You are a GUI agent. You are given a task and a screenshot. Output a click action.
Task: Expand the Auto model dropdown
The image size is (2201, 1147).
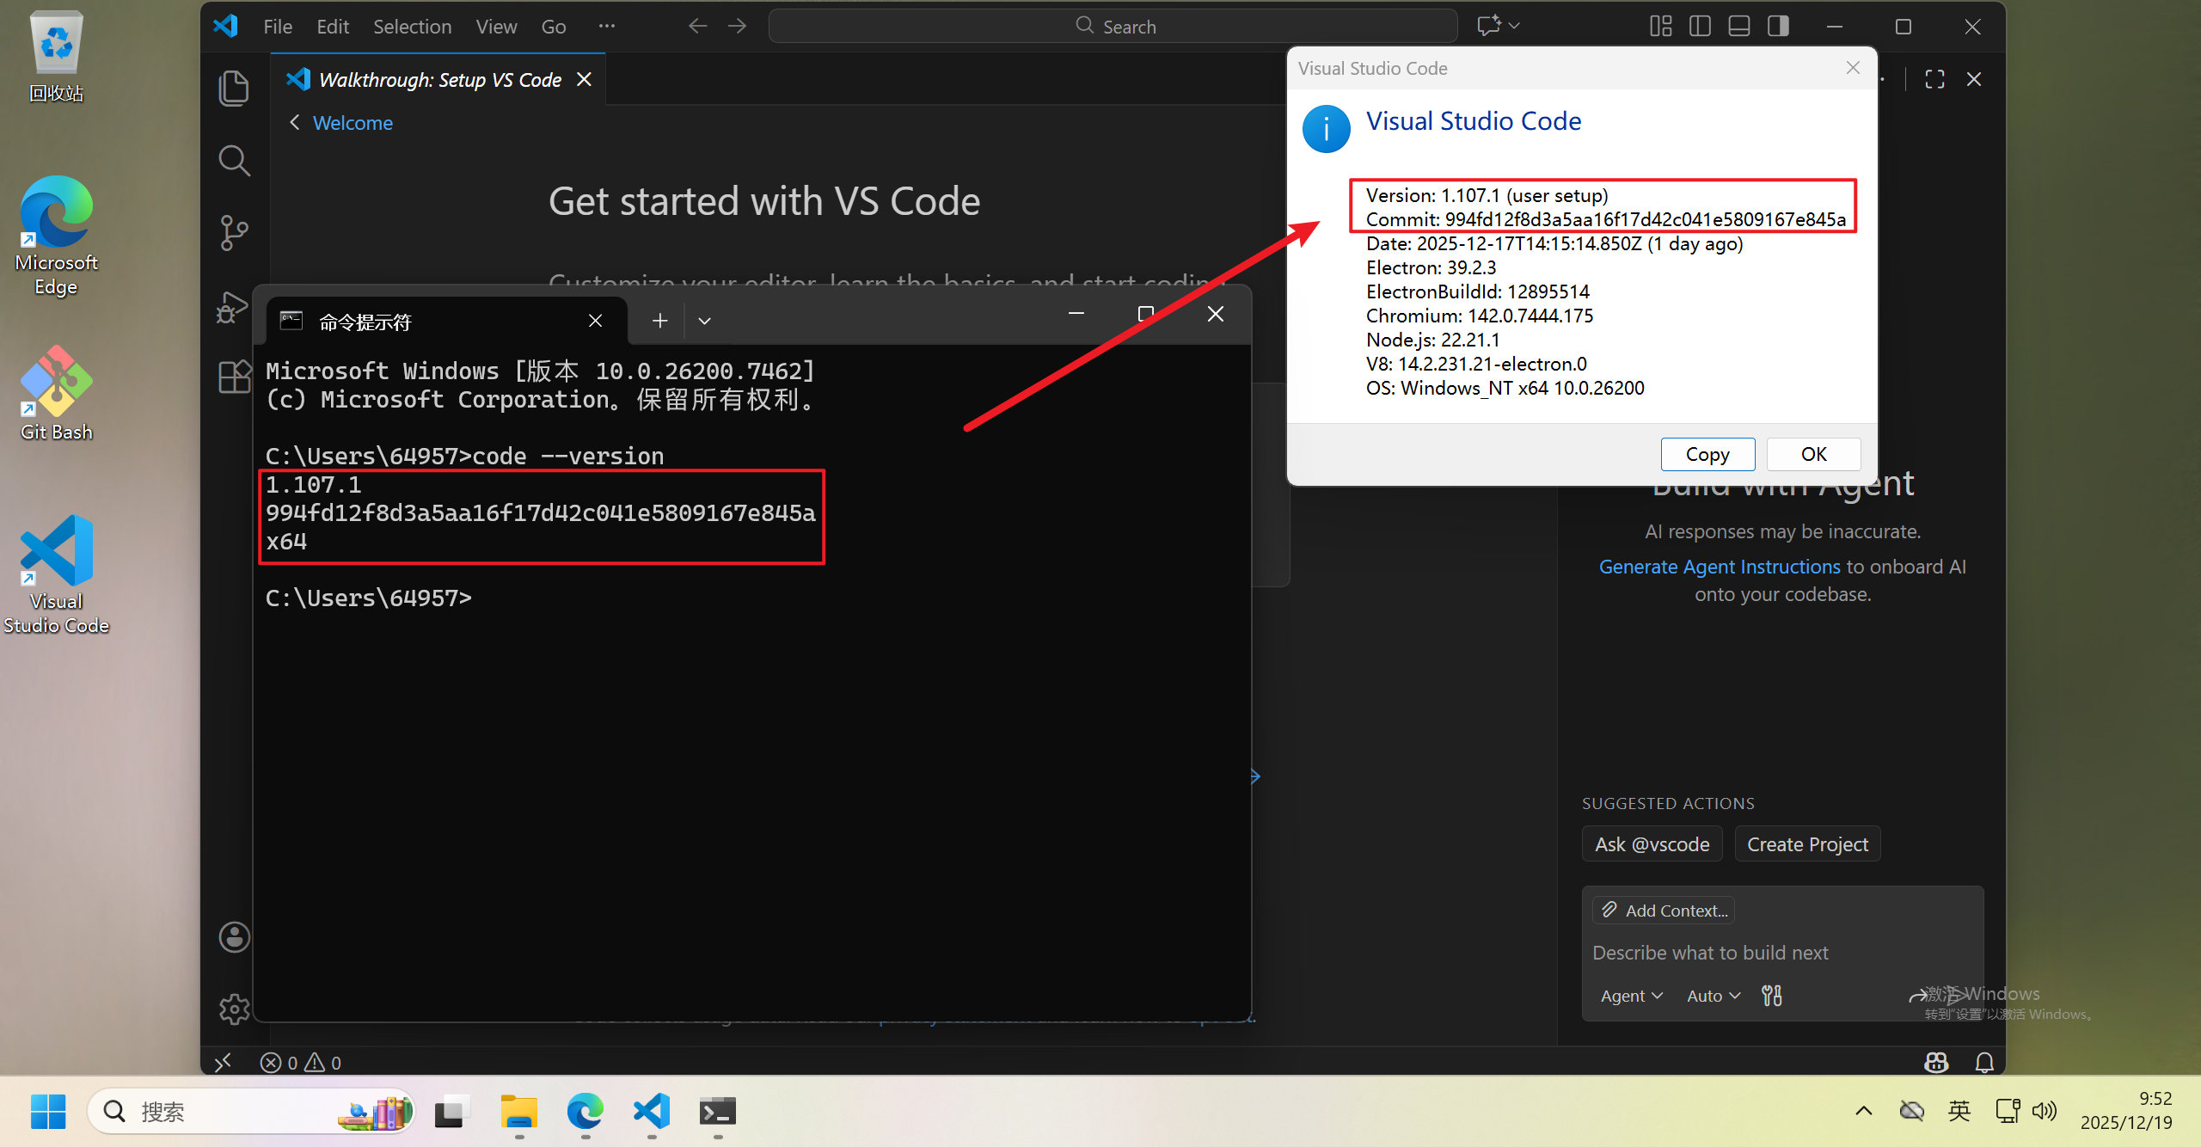tap(1713, 996)
